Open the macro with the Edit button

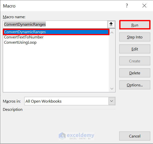(x=135, y=49)
